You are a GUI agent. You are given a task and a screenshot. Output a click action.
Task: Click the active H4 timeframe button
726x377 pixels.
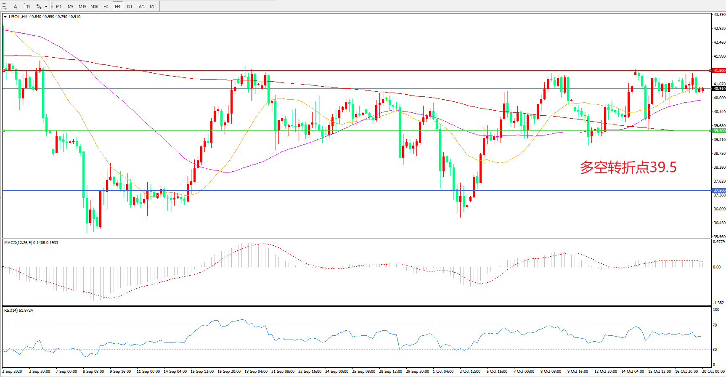tap(118, 6)
